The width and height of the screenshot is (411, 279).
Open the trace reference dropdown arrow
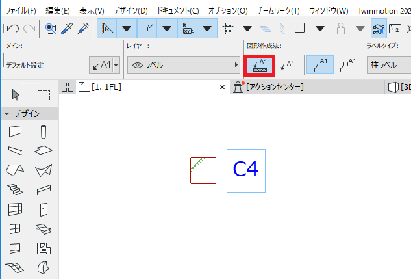(x=320, y=29)
